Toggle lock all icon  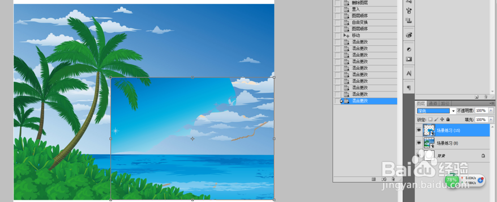[x=448, y=119]
